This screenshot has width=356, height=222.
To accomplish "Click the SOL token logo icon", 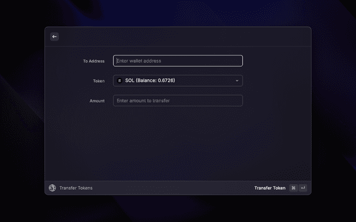I will (x=120, y=81).
